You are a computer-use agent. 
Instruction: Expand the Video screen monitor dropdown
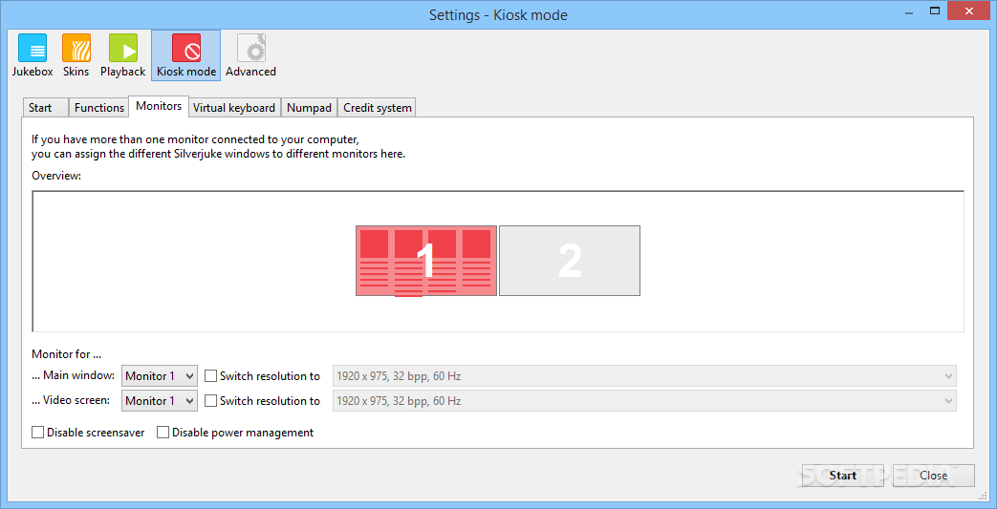pos(160,401)
